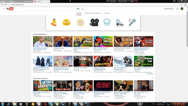Image resolution: width=188 pixels, height=106 pixels.
Task: Open the 'Злодеи против героев' Battlefront title link
Action: [41, 69]
